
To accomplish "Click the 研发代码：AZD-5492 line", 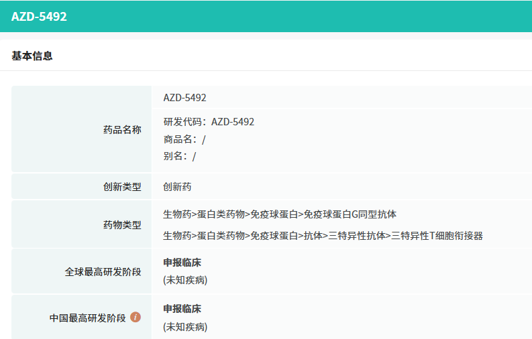I will point(209,122).
